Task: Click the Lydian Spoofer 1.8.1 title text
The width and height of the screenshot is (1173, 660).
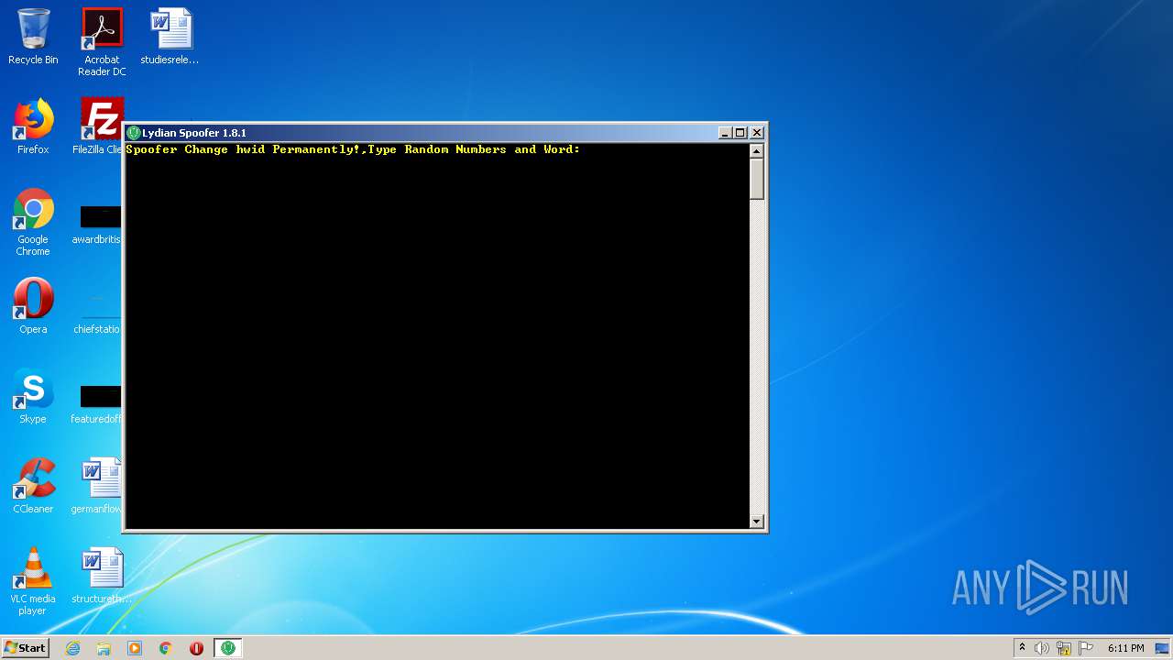Action: point(194,133)
